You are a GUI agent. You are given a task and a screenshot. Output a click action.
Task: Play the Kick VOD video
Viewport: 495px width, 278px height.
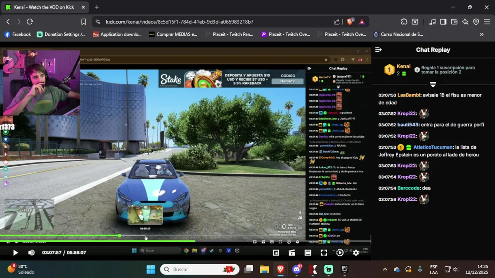click(15, 253)
